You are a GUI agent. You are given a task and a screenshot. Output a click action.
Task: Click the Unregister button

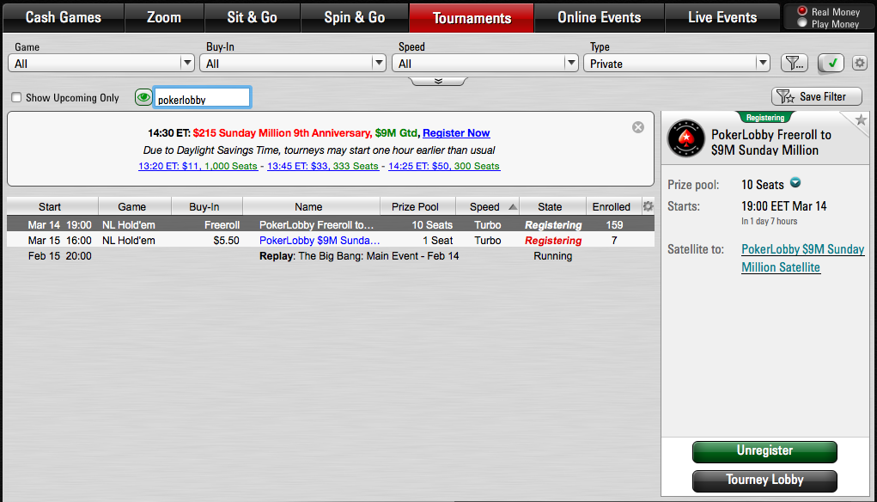[764, 451]
